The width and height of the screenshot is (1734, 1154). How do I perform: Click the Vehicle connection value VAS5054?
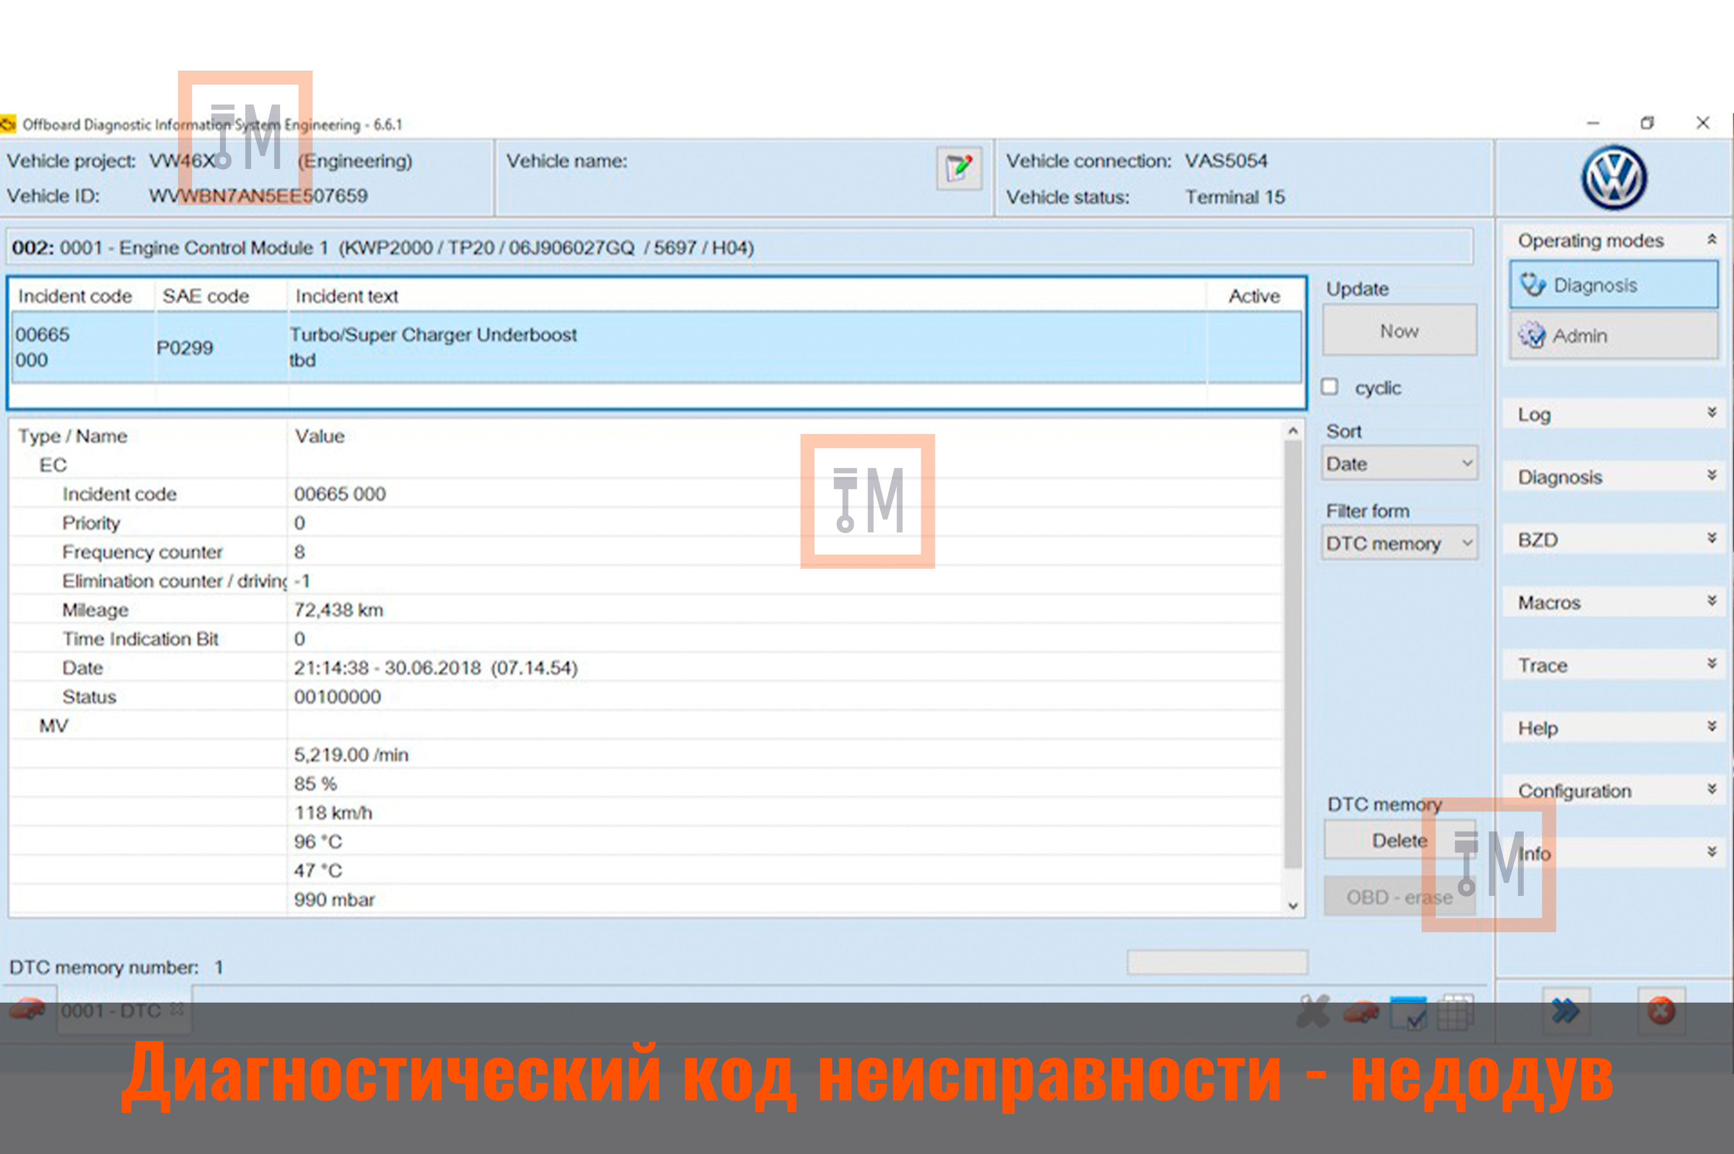pyautogui.click(x=1226, y=161)
